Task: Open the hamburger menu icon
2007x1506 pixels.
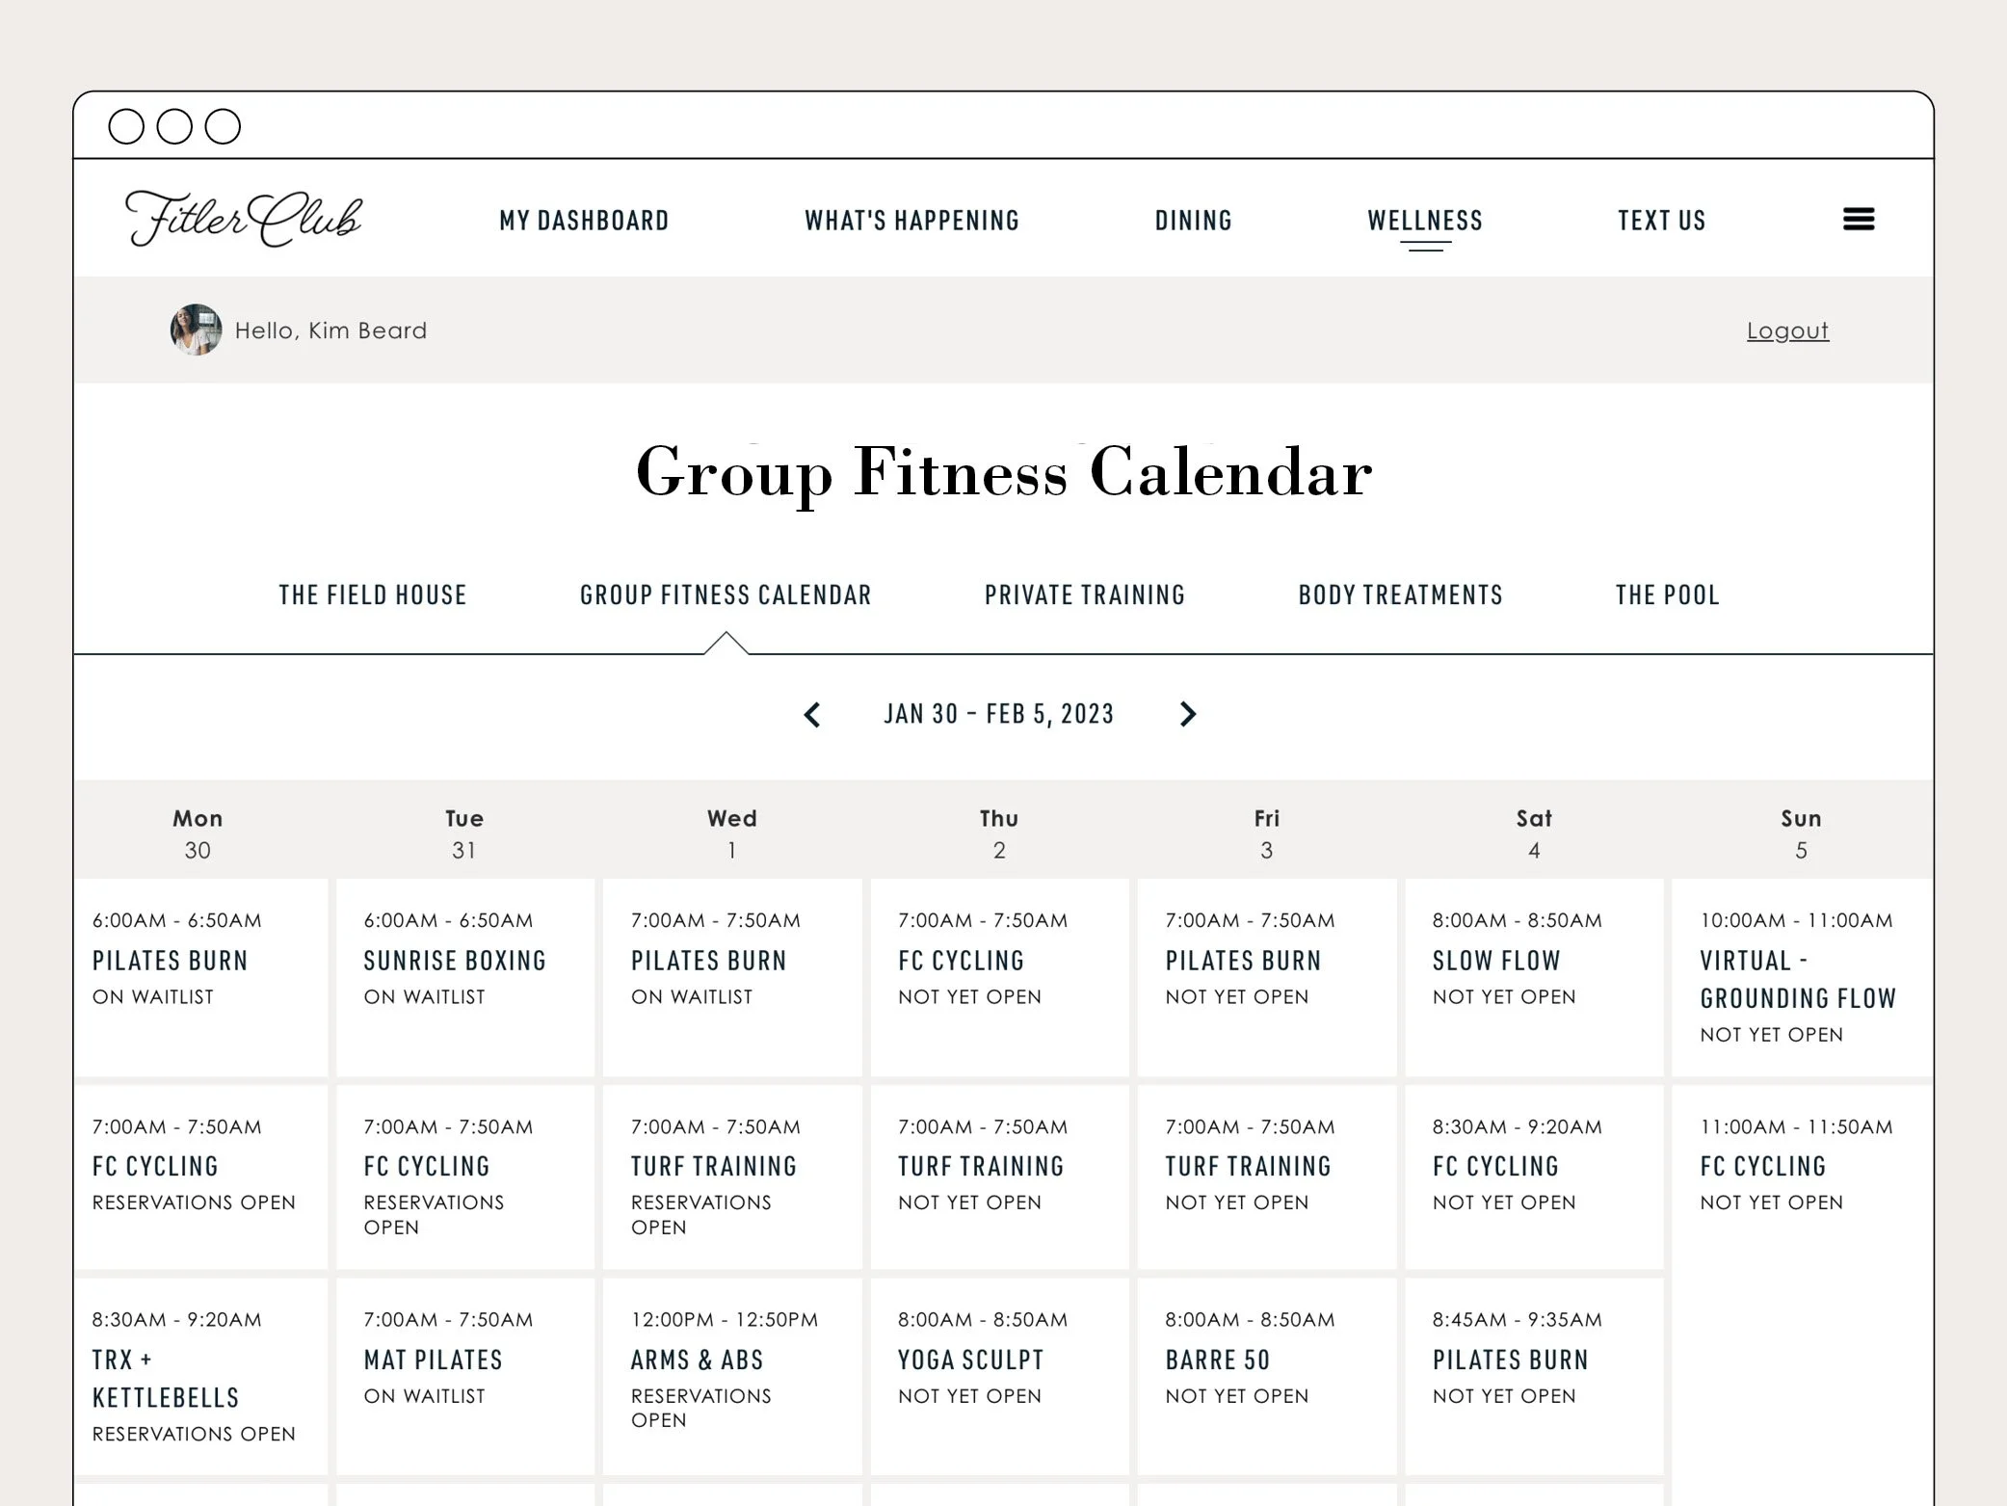Action: pos(1858,220)
